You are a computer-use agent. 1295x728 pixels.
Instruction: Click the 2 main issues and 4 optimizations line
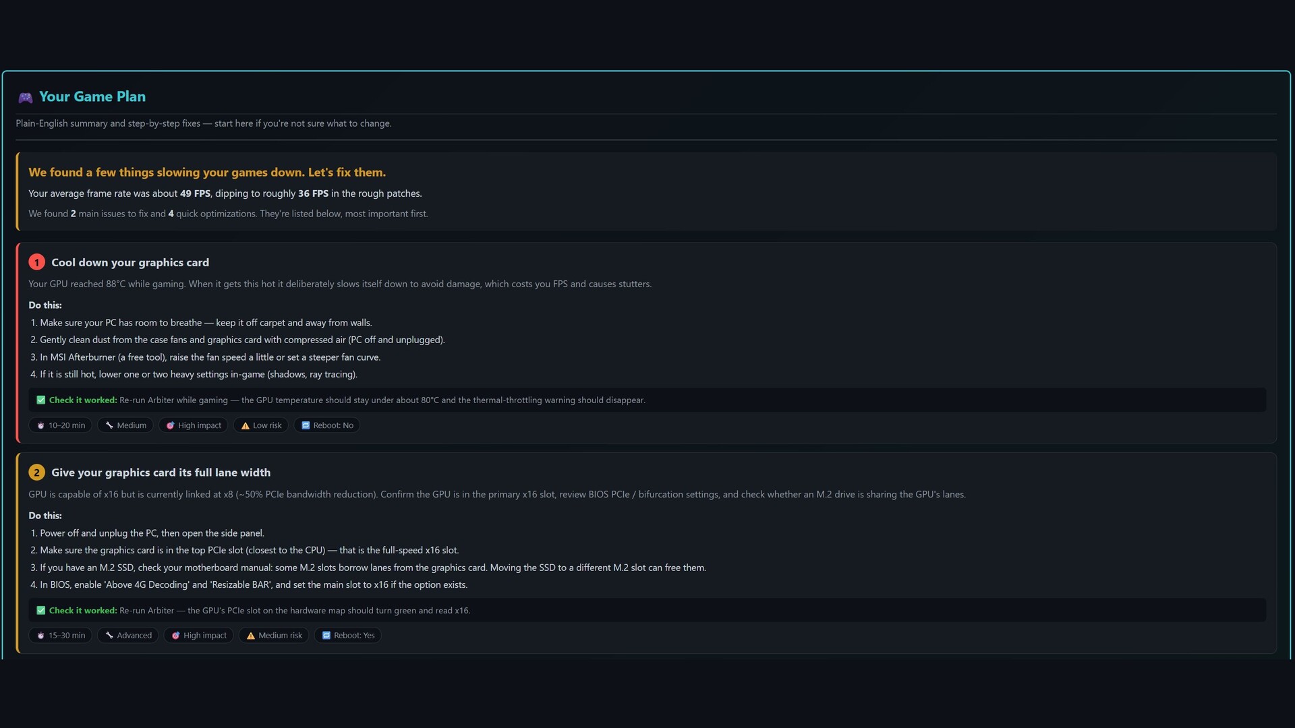point(228,214)
